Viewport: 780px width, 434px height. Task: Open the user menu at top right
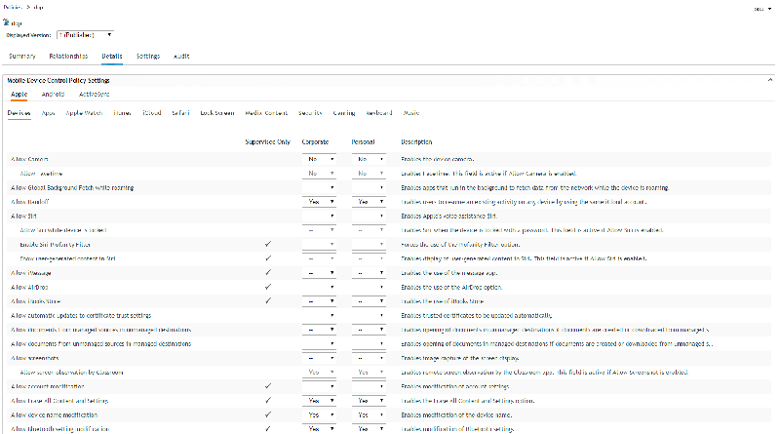click(x=762, y=9)
